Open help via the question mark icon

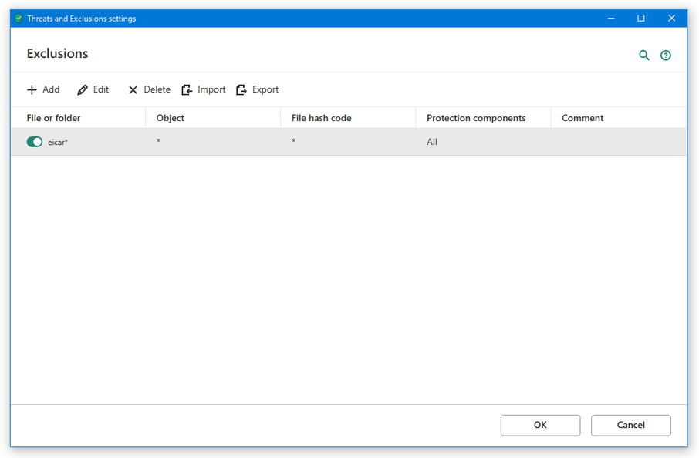[666, 56]
